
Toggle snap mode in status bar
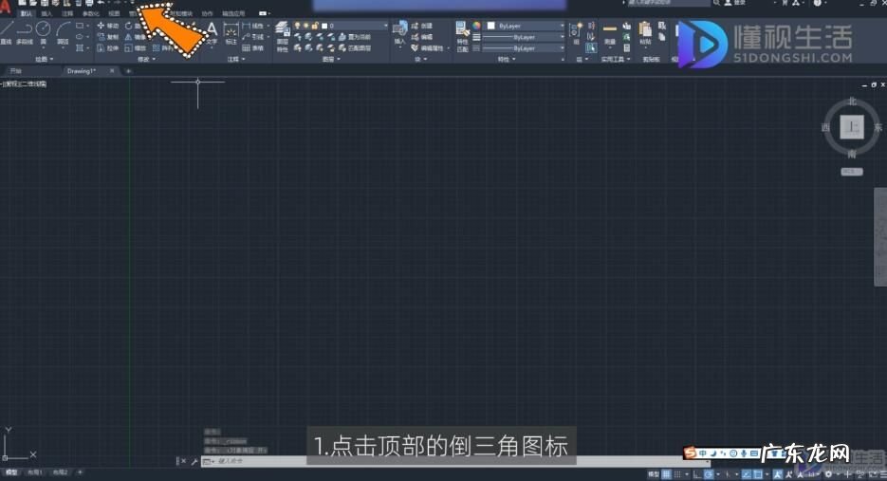[677, 474]
